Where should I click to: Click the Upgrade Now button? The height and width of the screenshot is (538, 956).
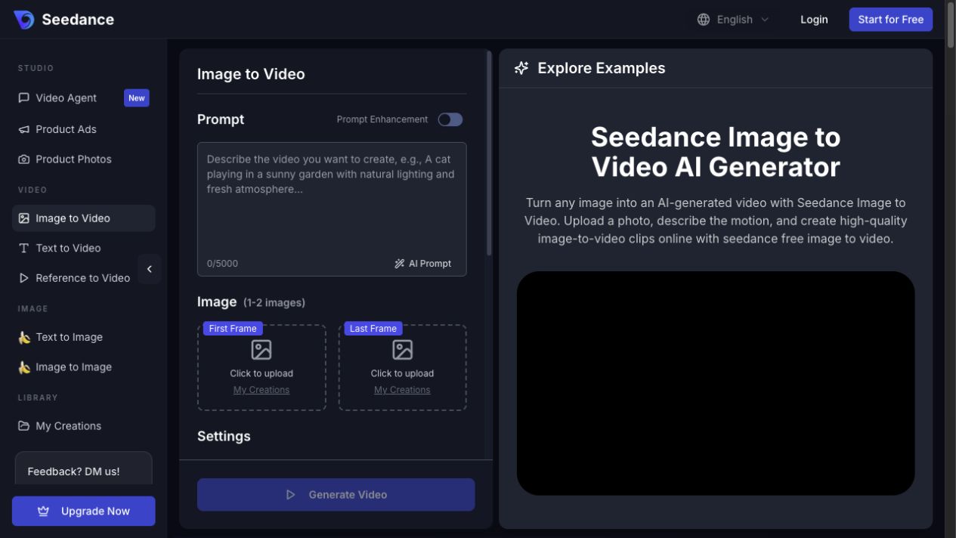click(83, 511)
